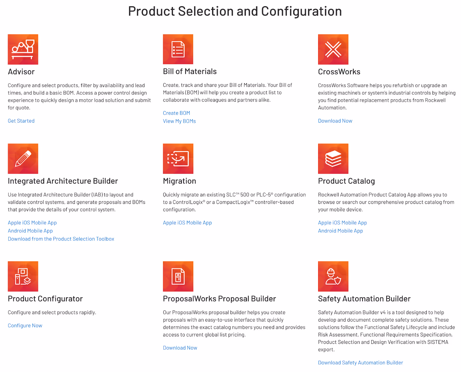Open the Android Mobile App for Product Catalog

point(340,231)
